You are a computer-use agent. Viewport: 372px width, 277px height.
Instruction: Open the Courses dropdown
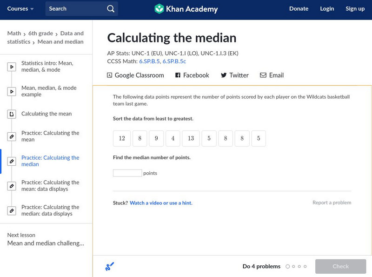point(17,8)
